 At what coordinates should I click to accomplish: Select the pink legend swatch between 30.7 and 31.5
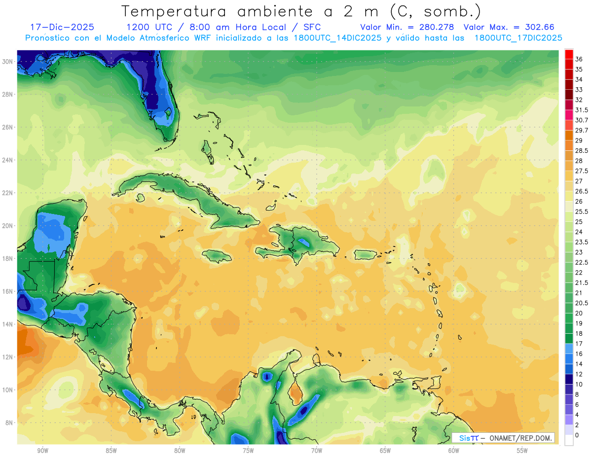[569, 115]
